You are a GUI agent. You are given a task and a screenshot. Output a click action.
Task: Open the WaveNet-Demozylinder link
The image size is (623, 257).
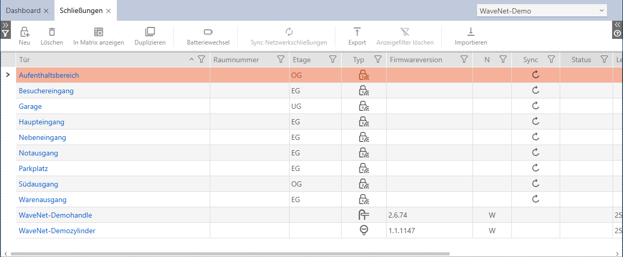coord(57,231)
